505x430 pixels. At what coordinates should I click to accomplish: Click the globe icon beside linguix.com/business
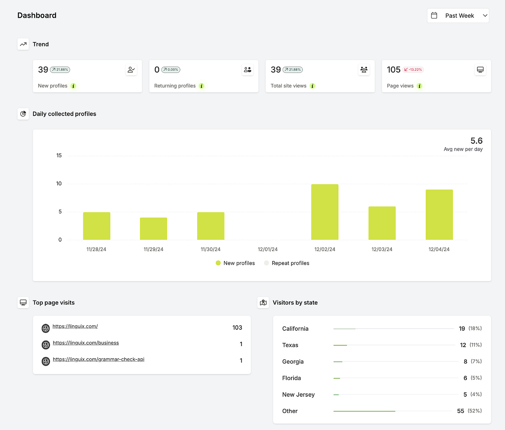46,345
